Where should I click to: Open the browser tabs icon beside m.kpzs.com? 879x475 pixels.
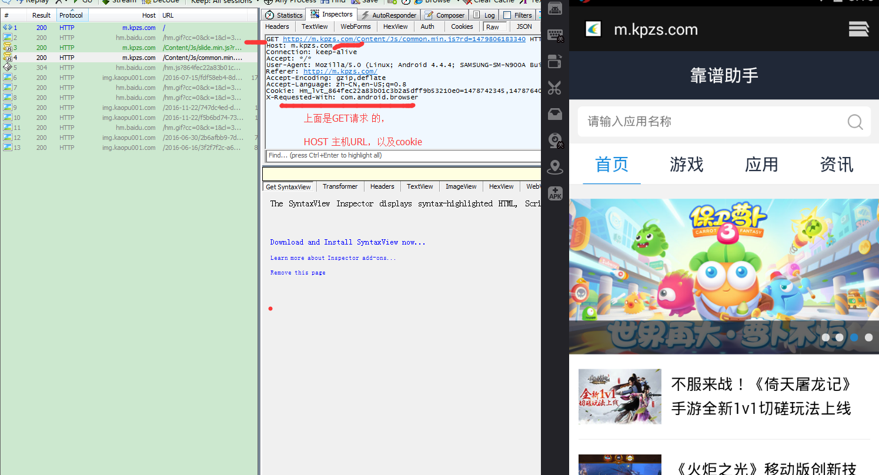859,29
